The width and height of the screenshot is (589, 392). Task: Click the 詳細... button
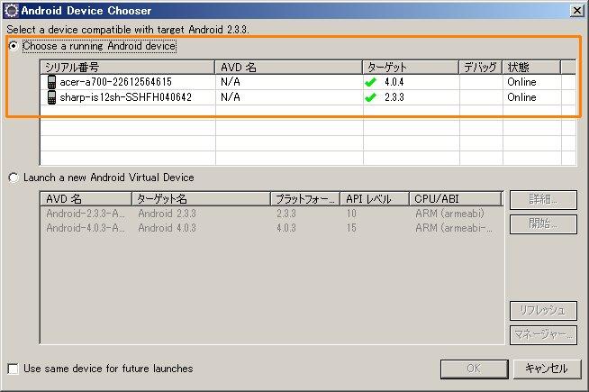tap(543, 199)
